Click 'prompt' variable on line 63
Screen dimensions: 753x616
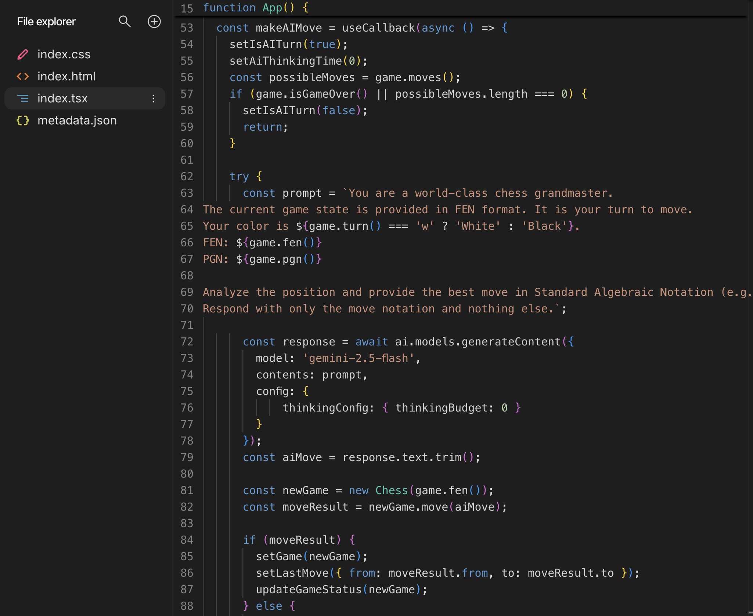[x=302, y=193]
